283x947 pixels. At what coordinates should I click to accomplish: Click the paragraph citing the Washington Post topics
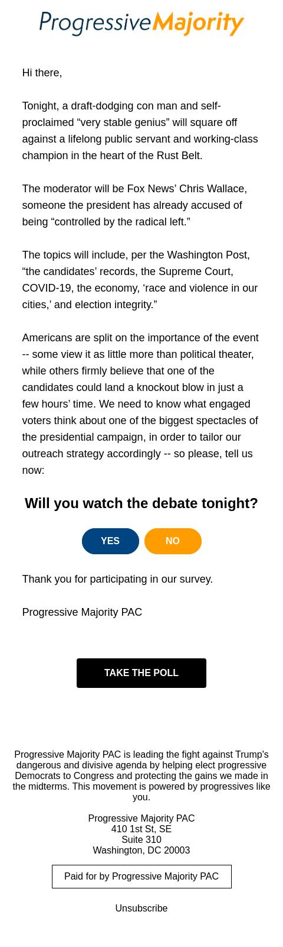[140, 280]
